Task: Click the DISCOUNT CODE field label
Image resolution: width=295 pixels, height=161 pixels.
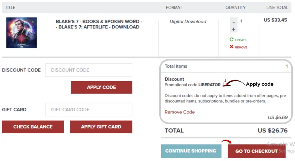Action: click(x=21, y=70)
